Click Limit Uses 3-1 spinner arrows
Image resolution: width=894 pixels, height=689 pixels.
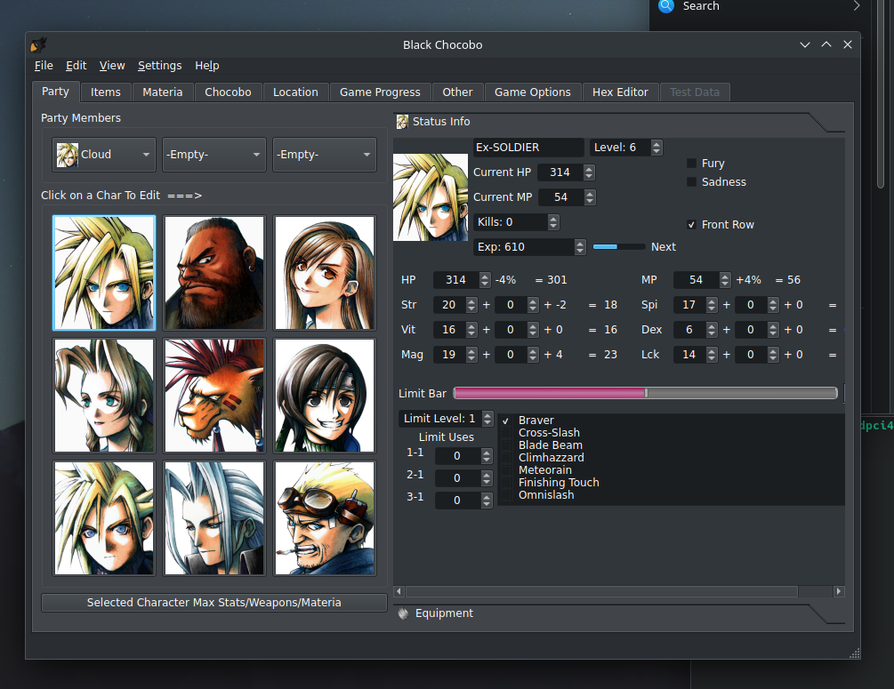coord(487,501)
